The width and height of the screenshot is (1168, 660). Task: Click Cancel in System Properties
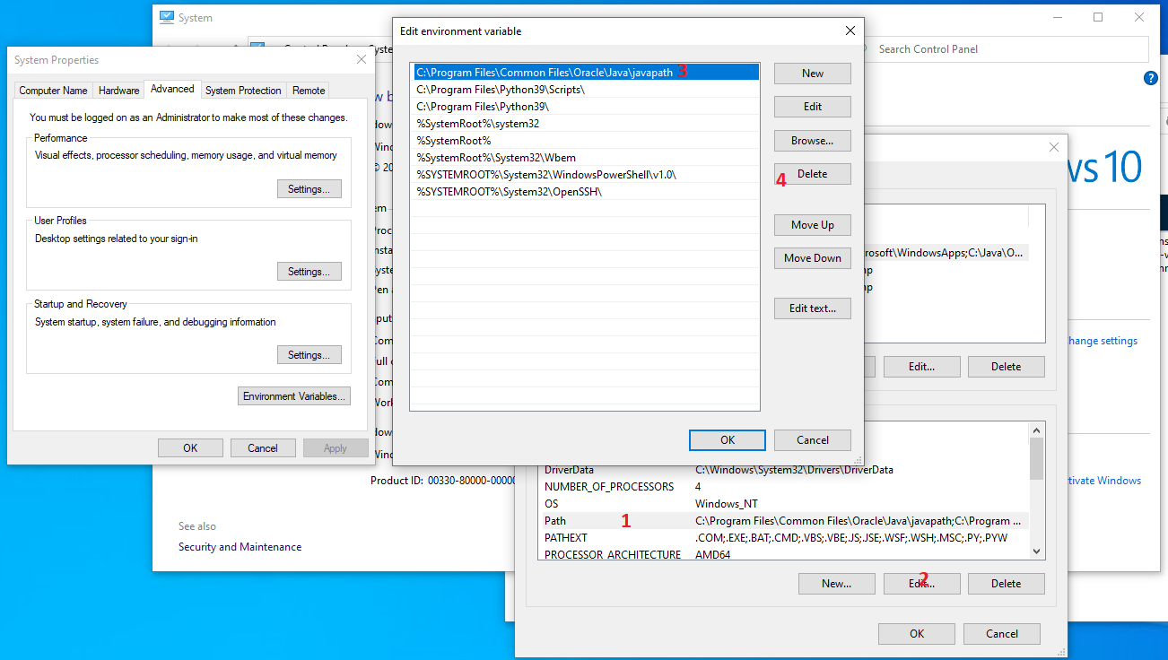[x=263, y=448]
